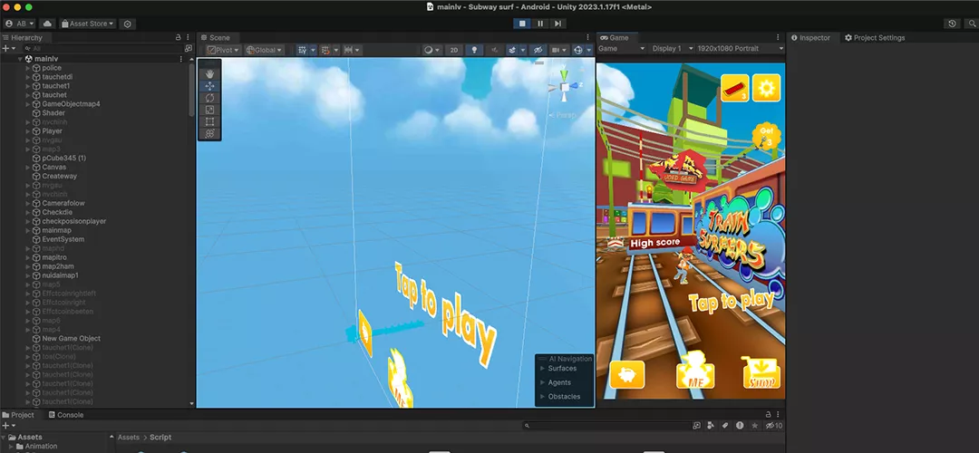Open the Scene draw mode dropdown
Screen dimensions: 979x453
(431, 50)
